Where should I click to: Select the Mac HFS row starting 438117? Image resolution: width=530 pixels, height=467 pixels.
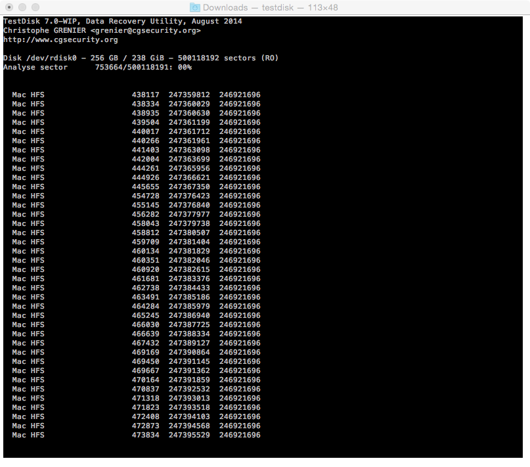pyautogui.click(x=136, y=95)
